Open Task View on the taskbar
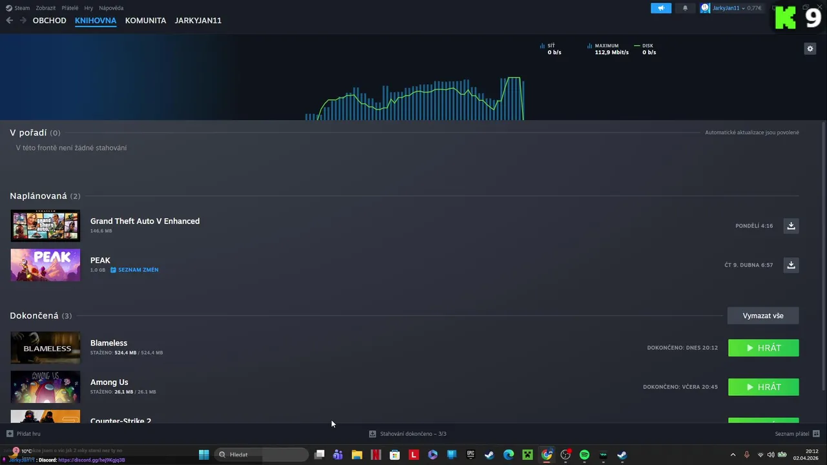The width and height of the screenshot is (827, 465). point(319,455)
